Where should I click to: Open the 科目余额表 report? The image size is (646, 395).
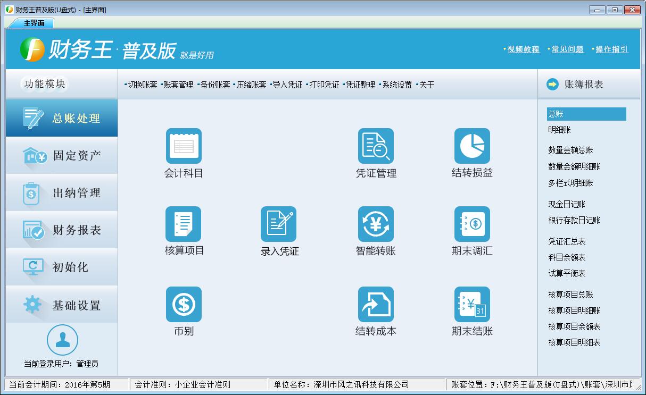click(x=567, y=257)
